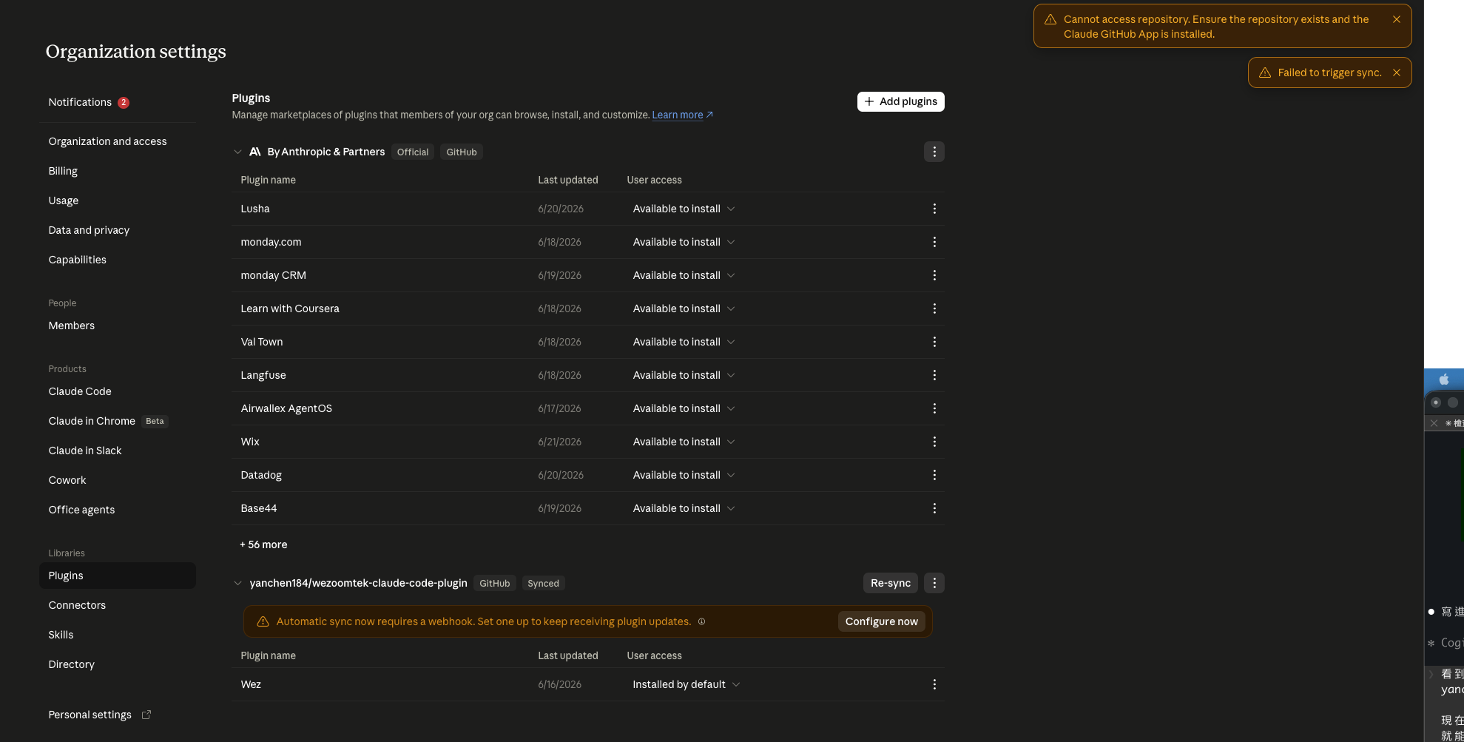Click the Last updated header above Lusha

[x=568, y=180]
